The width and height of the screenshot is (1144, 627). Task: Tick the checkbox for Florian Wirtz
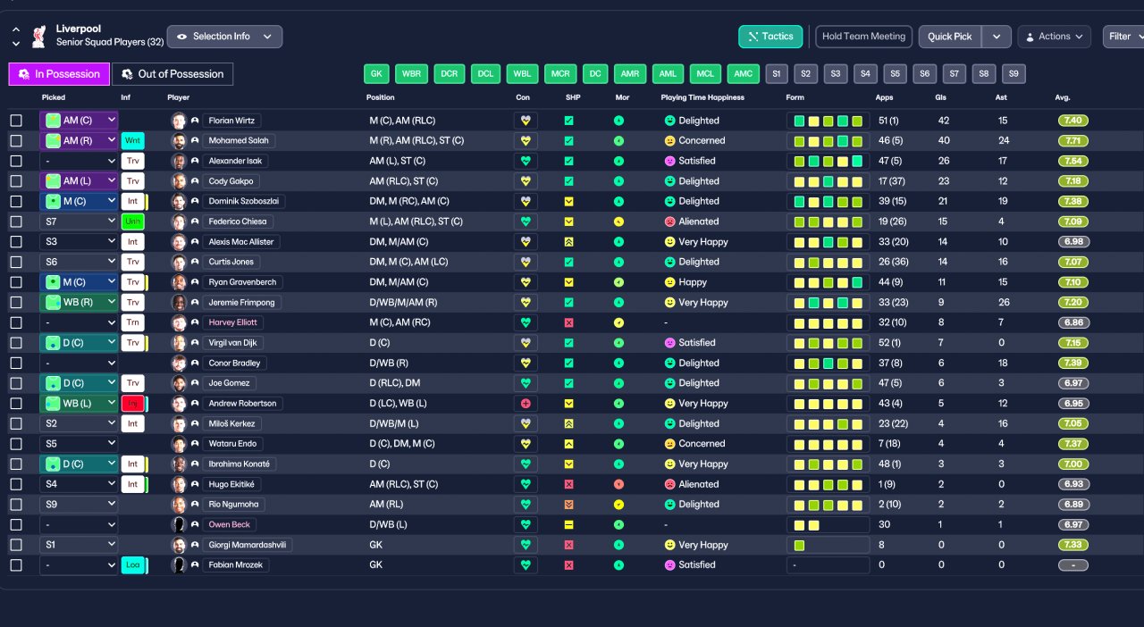pos(16,121)
